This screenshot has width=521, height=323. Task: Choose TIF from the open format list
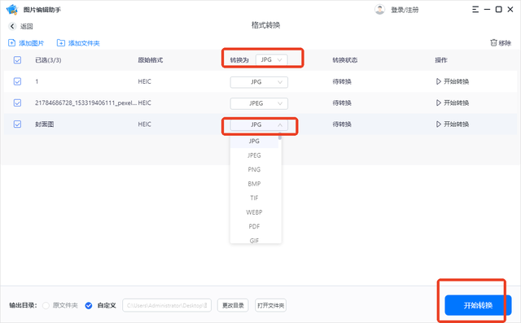coord(254,199)
